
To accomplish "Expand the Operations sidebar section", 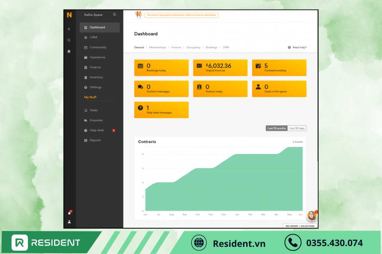I will pos(97,57).
